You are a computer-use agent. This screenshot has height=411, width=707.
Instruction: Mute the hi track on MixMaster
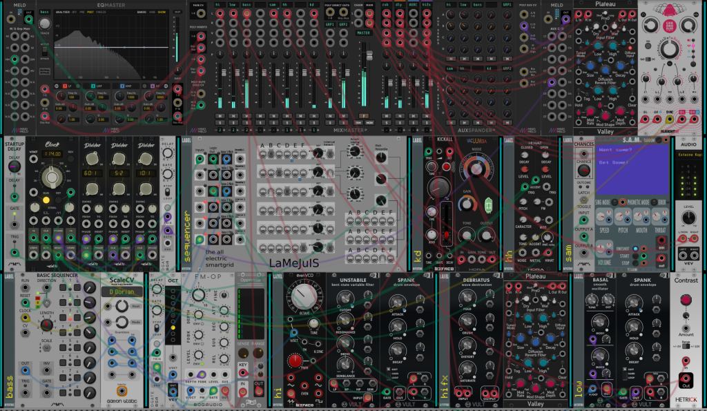click(x=220, y=116)
